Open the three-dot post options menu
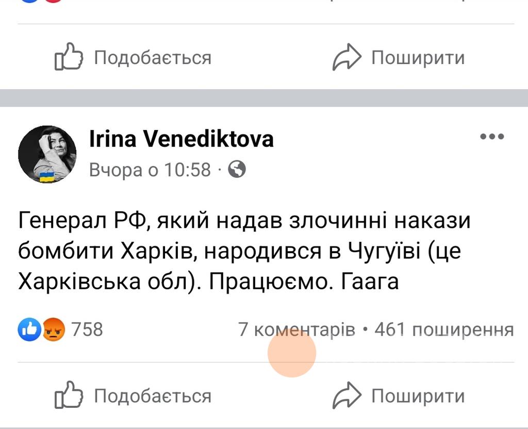Viewport: 528px width, 429px height. [x=491, y=137]
